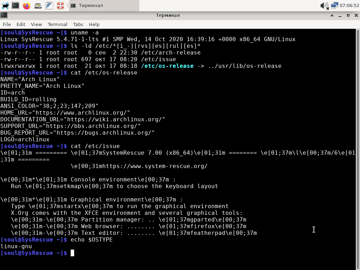Screen dimensions: 360x270
Task: Click the "/etc/arch-release" file name
Action: (171, 53)
